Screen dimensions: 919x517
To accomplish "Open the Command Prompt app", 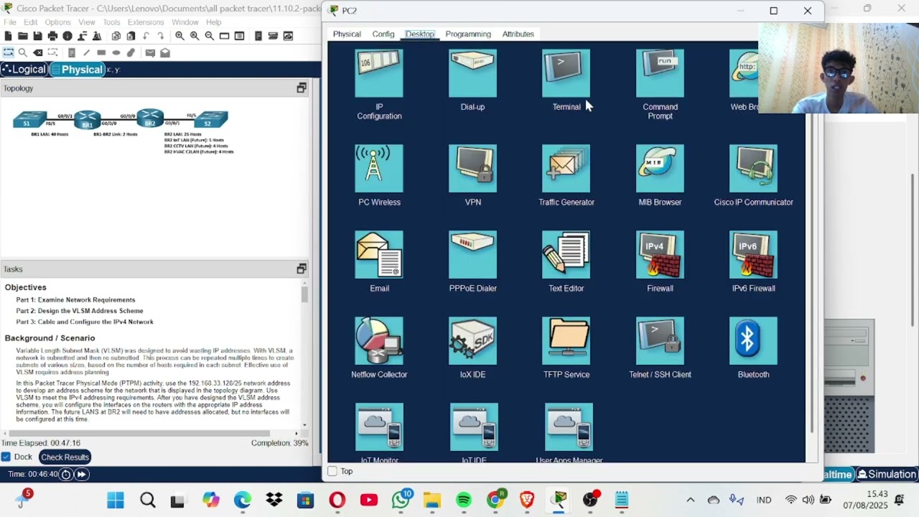I will [660, 73].
